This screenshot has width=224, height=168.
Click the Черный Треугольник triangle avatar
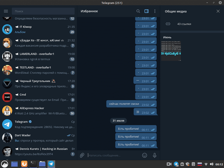click(7, 84)
